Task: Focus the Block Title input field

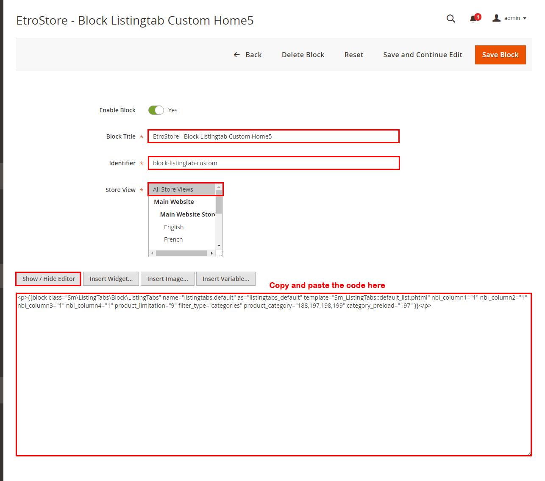Action: tap(273, 136)
